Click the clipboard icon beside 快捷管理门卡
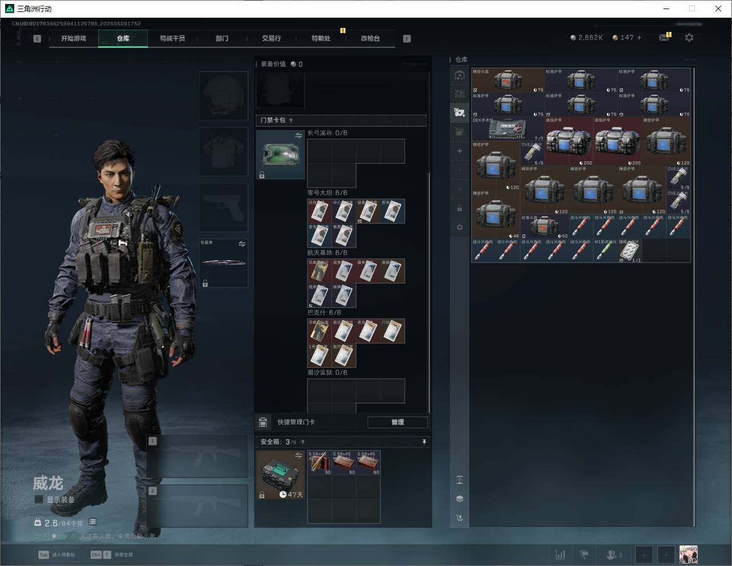The height and width of the screenshot is (566, 732). 263,422
